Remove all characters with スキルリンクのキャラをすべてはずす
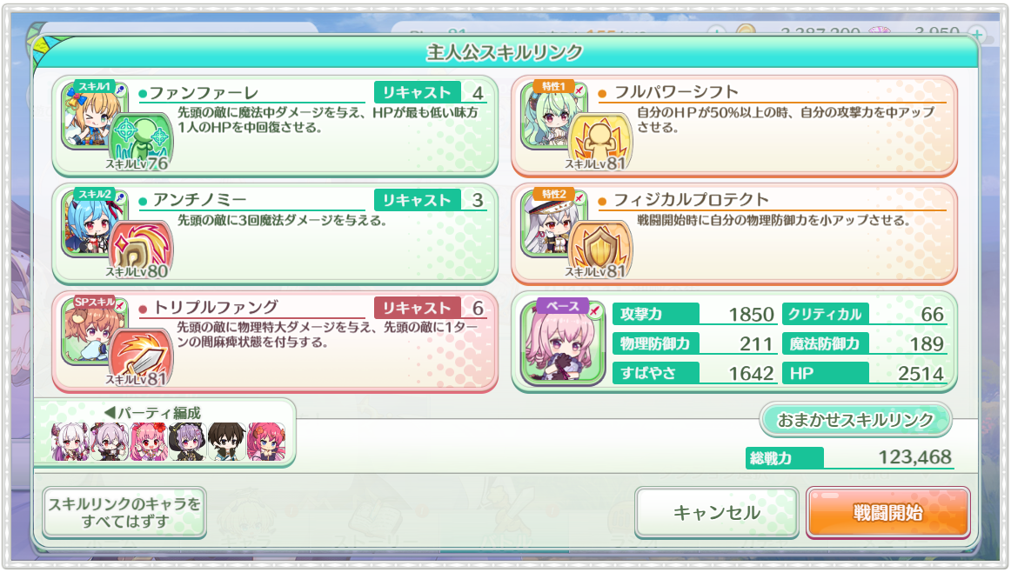This screenshot has width=1011, height=579. (x=124, y=513)
